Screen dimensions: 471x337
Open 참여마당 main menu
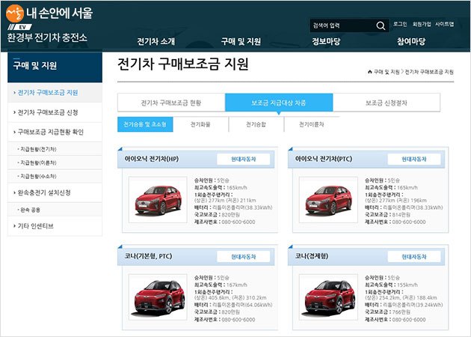pyautogui.click(x=411, y=41)
